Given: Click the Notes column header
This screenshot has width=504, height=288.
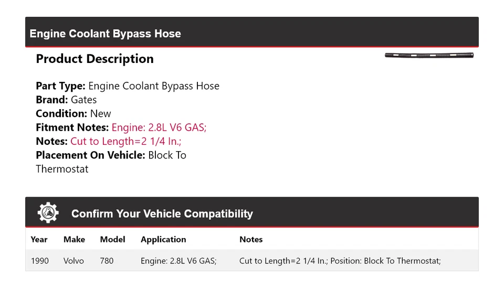Looking at the screenshot, I should click(251, 239).
